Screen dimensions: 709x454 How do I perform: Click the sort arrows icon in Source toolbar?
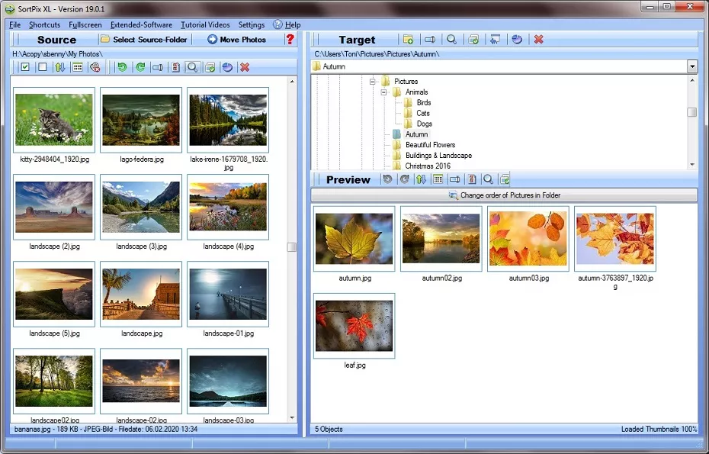tap(60, 67)
